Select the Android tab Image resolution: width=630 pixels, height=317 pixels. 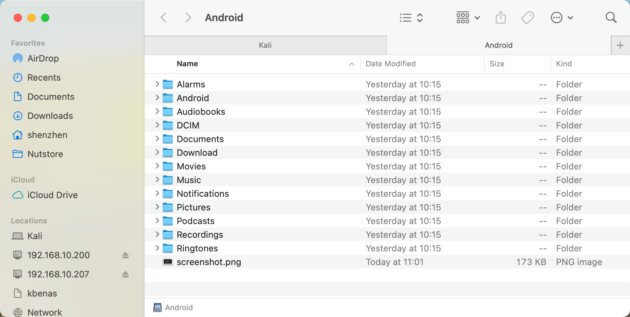499,45
